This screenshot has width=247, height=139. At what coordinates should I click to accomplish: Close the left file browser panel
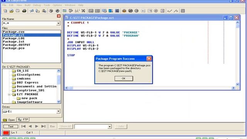point(59,16)
